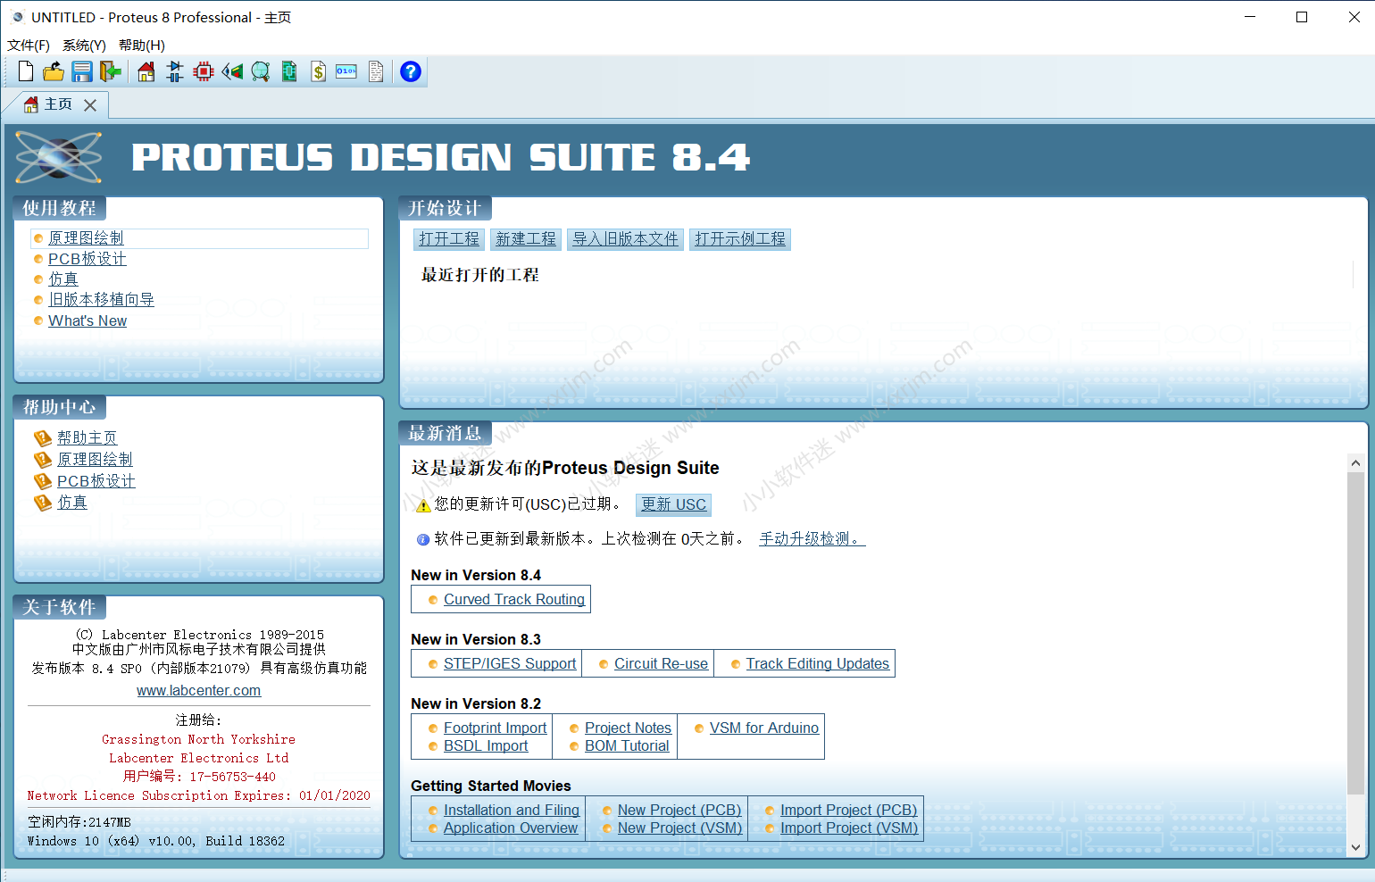Play Import Project (VSM) movie
The height and width of the screenshot is (882, 1375).
(x=849, y=828)
